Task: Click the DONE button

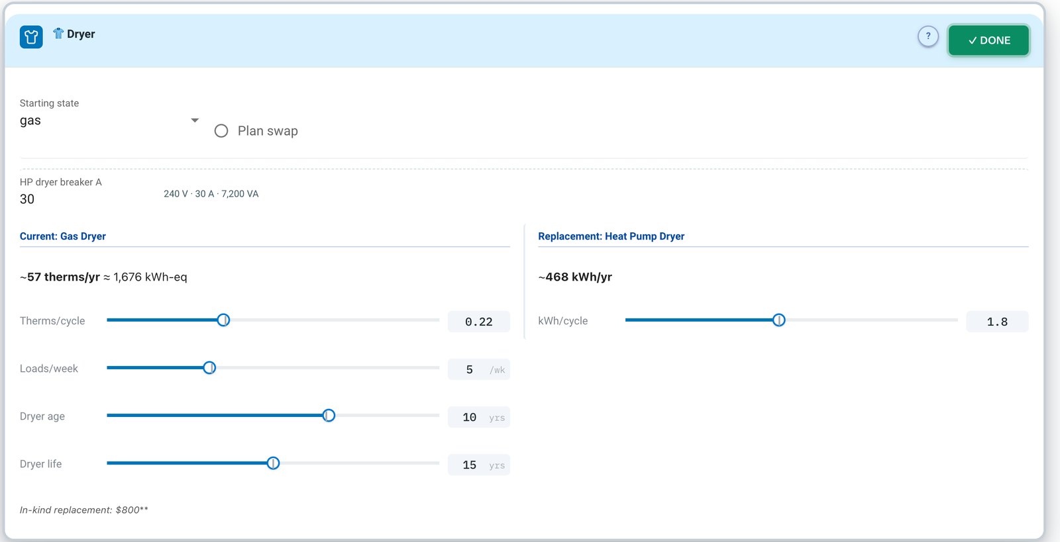Action: click(988, 40)
